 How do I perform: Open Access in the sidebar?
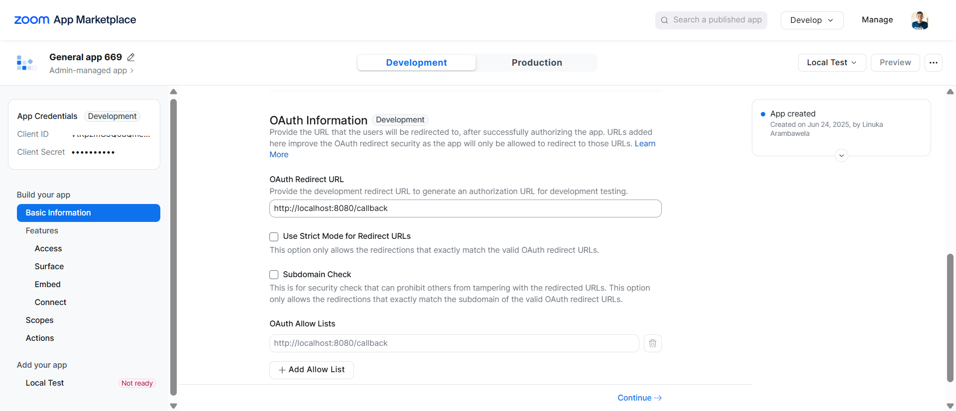[x=48, y=249]
